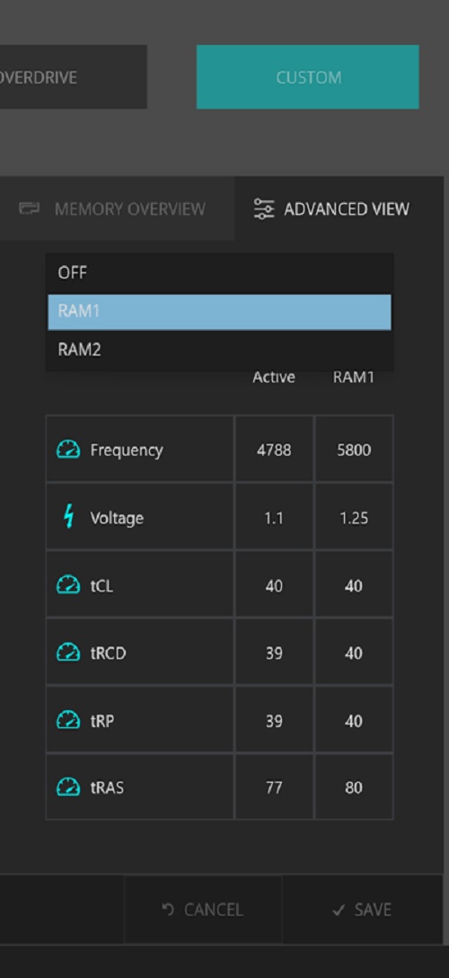Open the Advanced View tab
Image resolution: width=449 pixels, height=978 pixels.
[x=339, y=209]
